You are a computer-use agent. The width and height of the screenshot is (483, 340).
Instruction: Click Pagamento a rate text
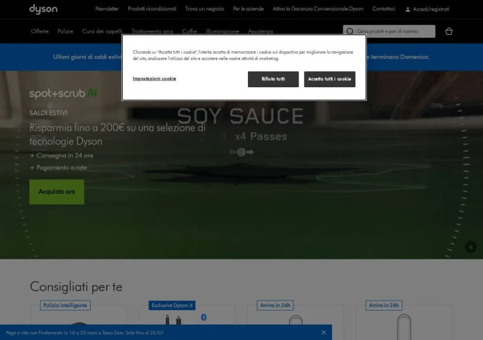(x=58, y=168)
